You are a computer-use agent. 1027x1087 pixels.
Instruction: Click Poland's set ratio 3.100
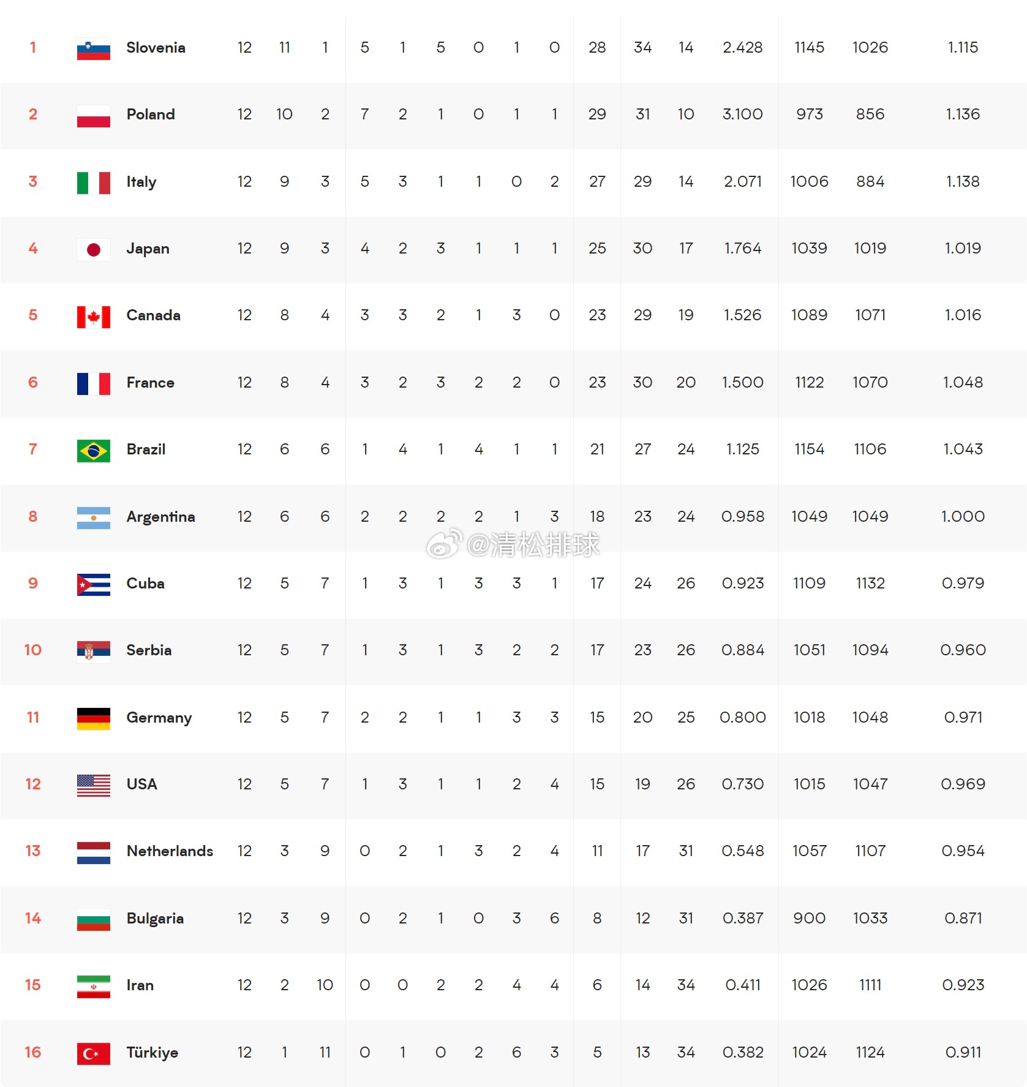(742, 115)
